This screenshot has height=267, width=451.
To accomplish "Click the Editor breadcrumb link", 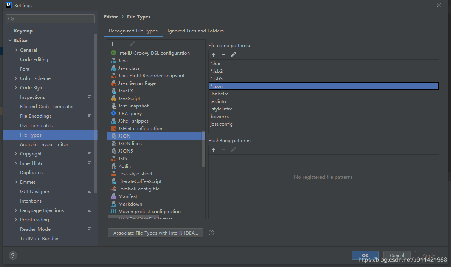I will coord(111,17).
